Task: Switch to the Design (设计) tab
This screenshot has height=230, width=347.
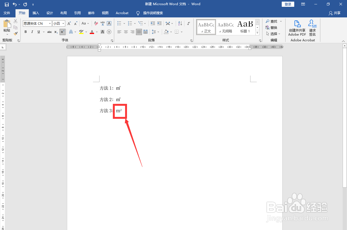Action: 50,13
